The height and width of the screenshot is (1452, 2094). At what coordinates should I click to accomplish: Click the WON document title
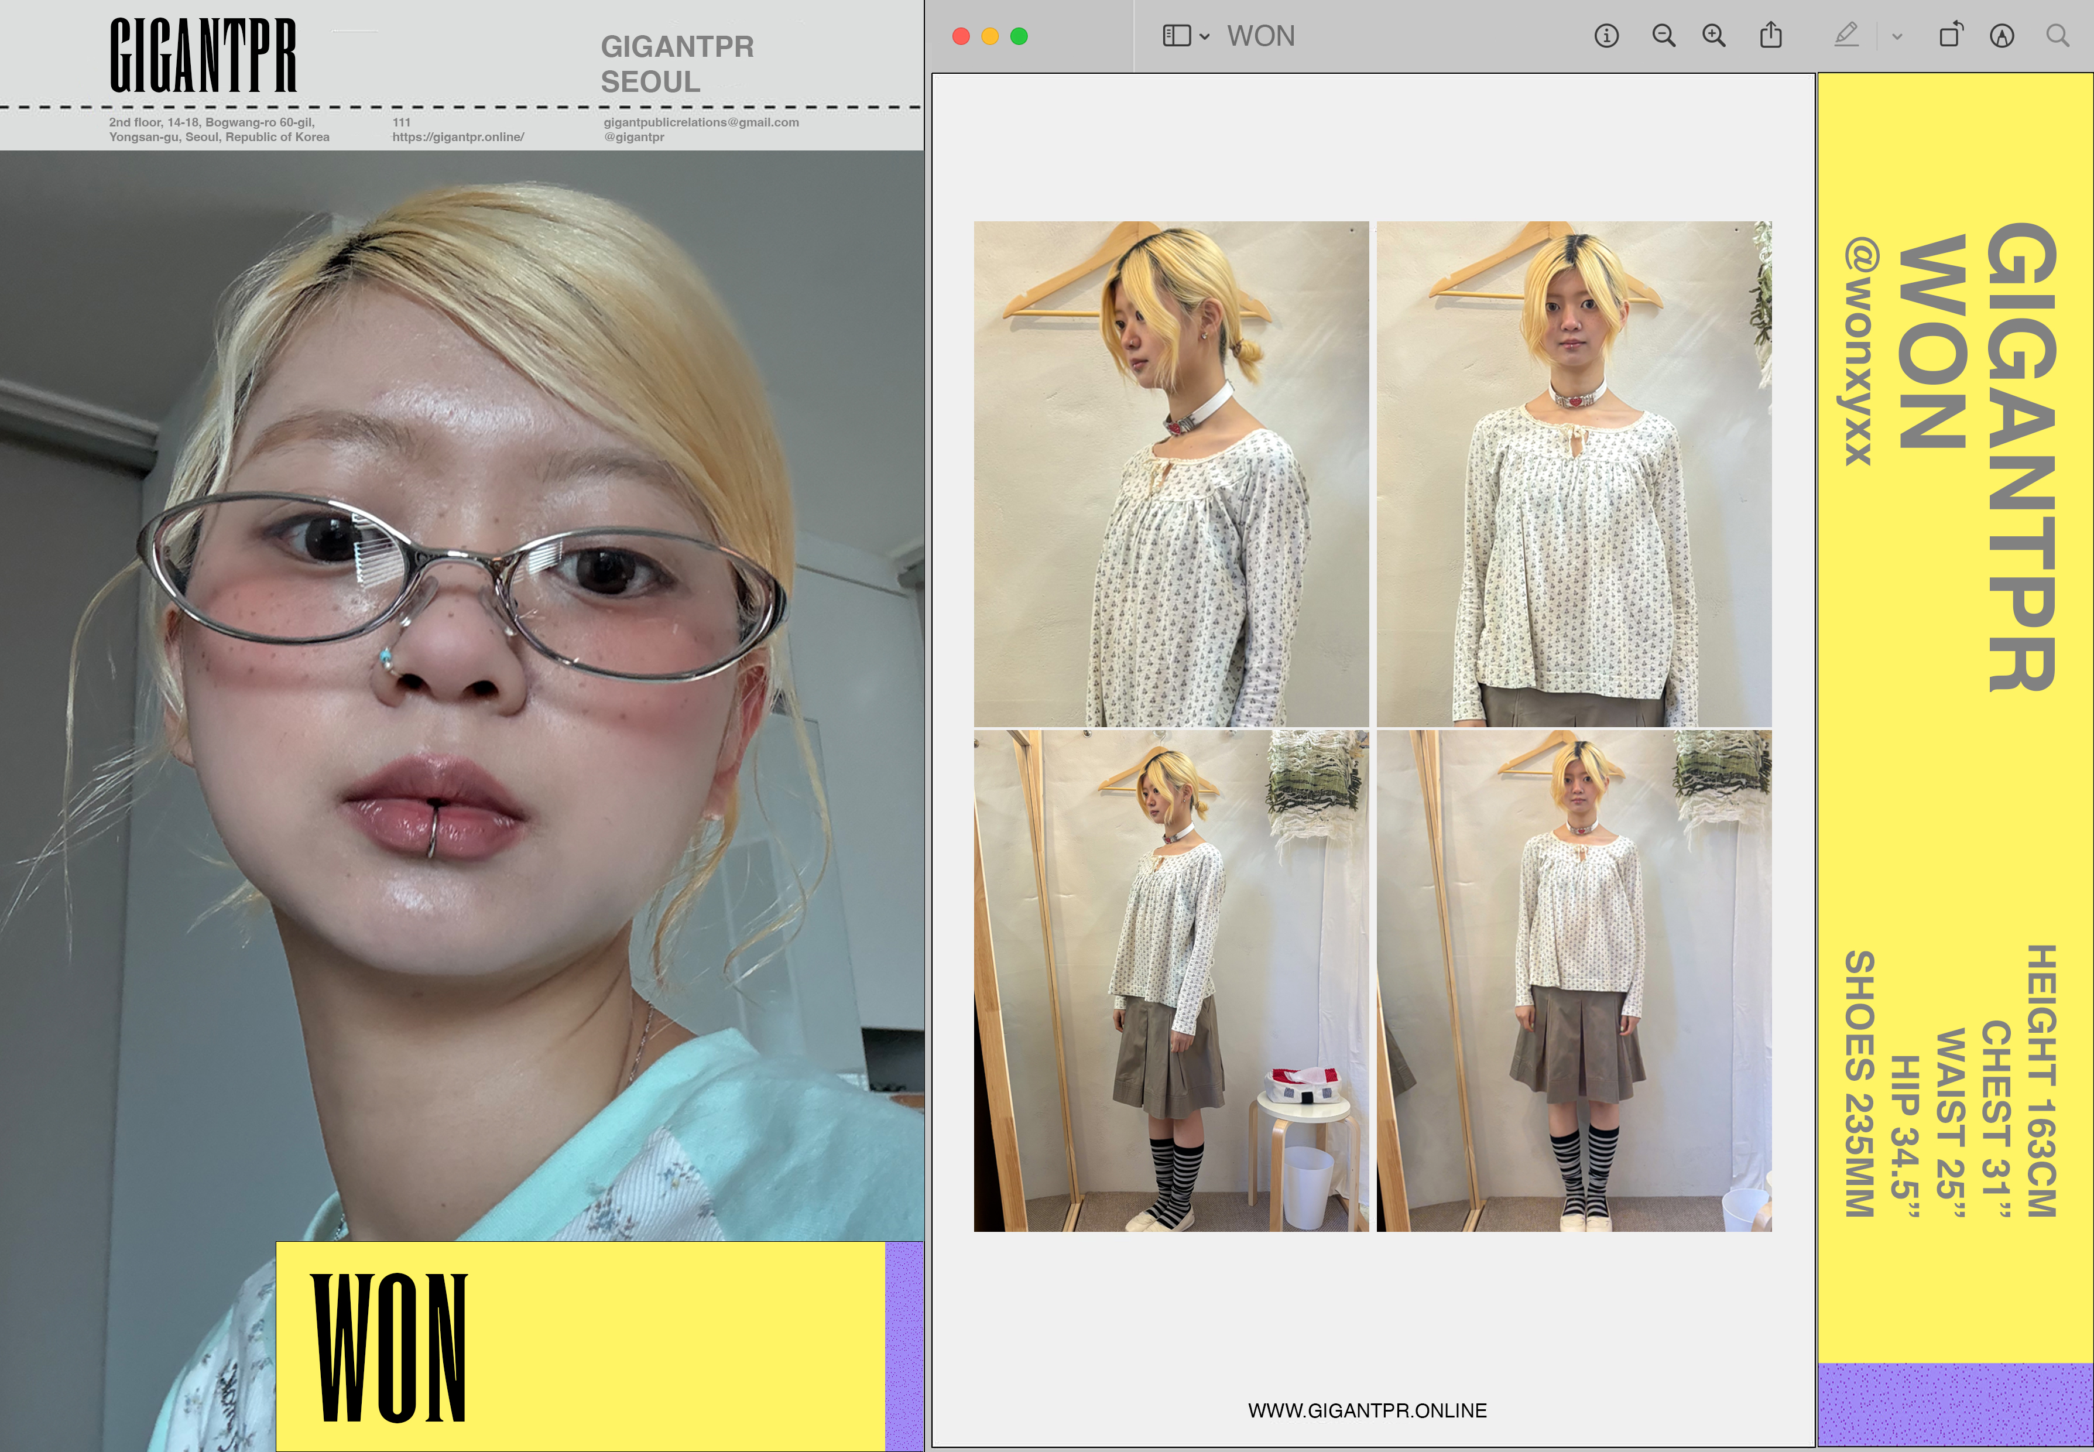[1260, 36]
